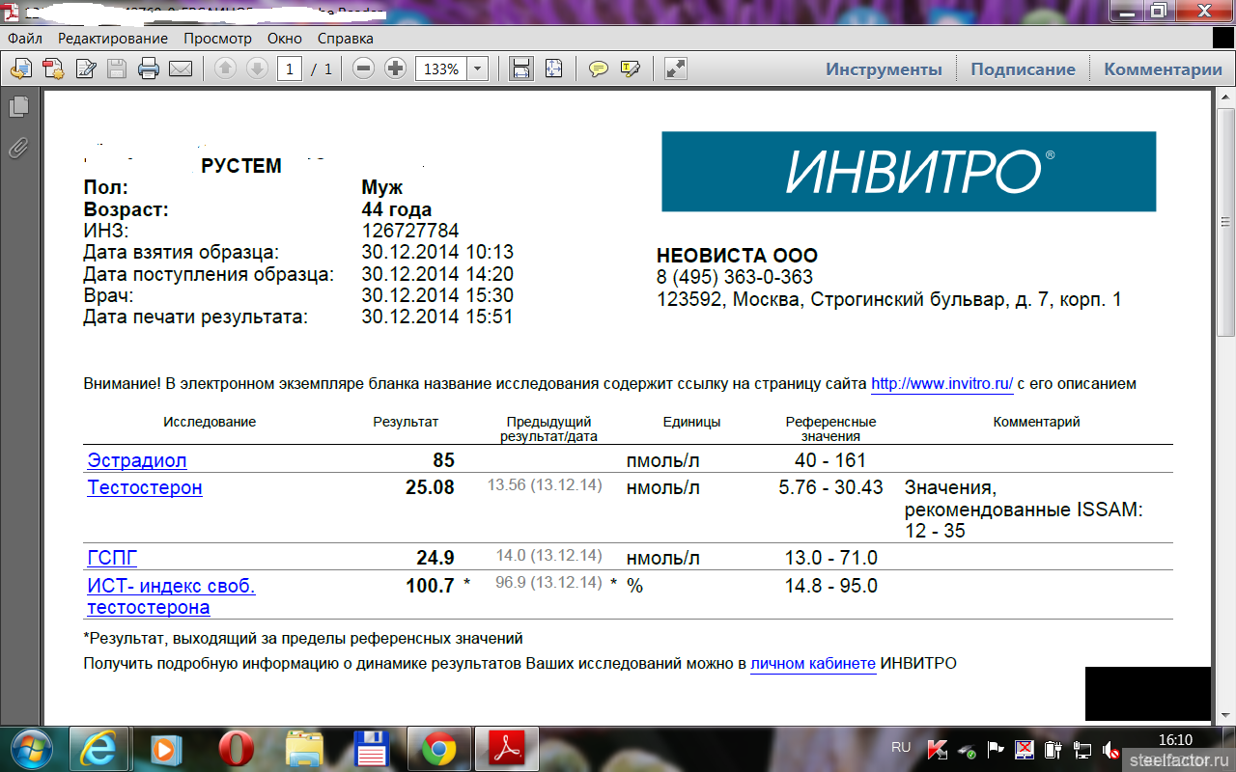
Task: Select the highlight text tool
Action: point(631,69)
